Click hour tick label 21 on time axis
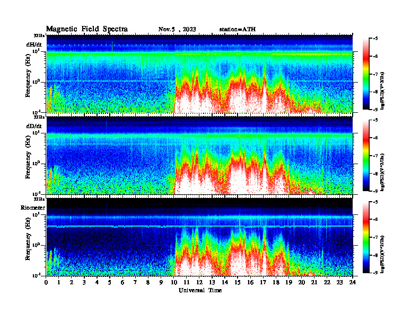This screenshot has height=324, width=420. (x=314, y=282)
